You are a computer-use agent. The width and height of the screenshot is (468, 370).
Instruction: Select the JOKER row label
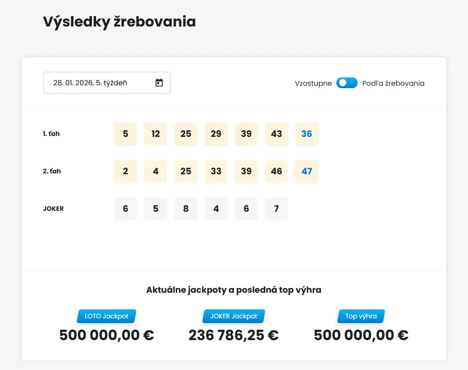coord(53,208)
